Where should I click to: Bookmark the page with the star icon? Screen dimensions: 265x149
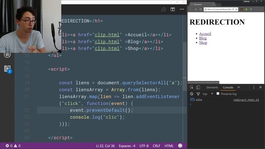click(x=236, y=10)
